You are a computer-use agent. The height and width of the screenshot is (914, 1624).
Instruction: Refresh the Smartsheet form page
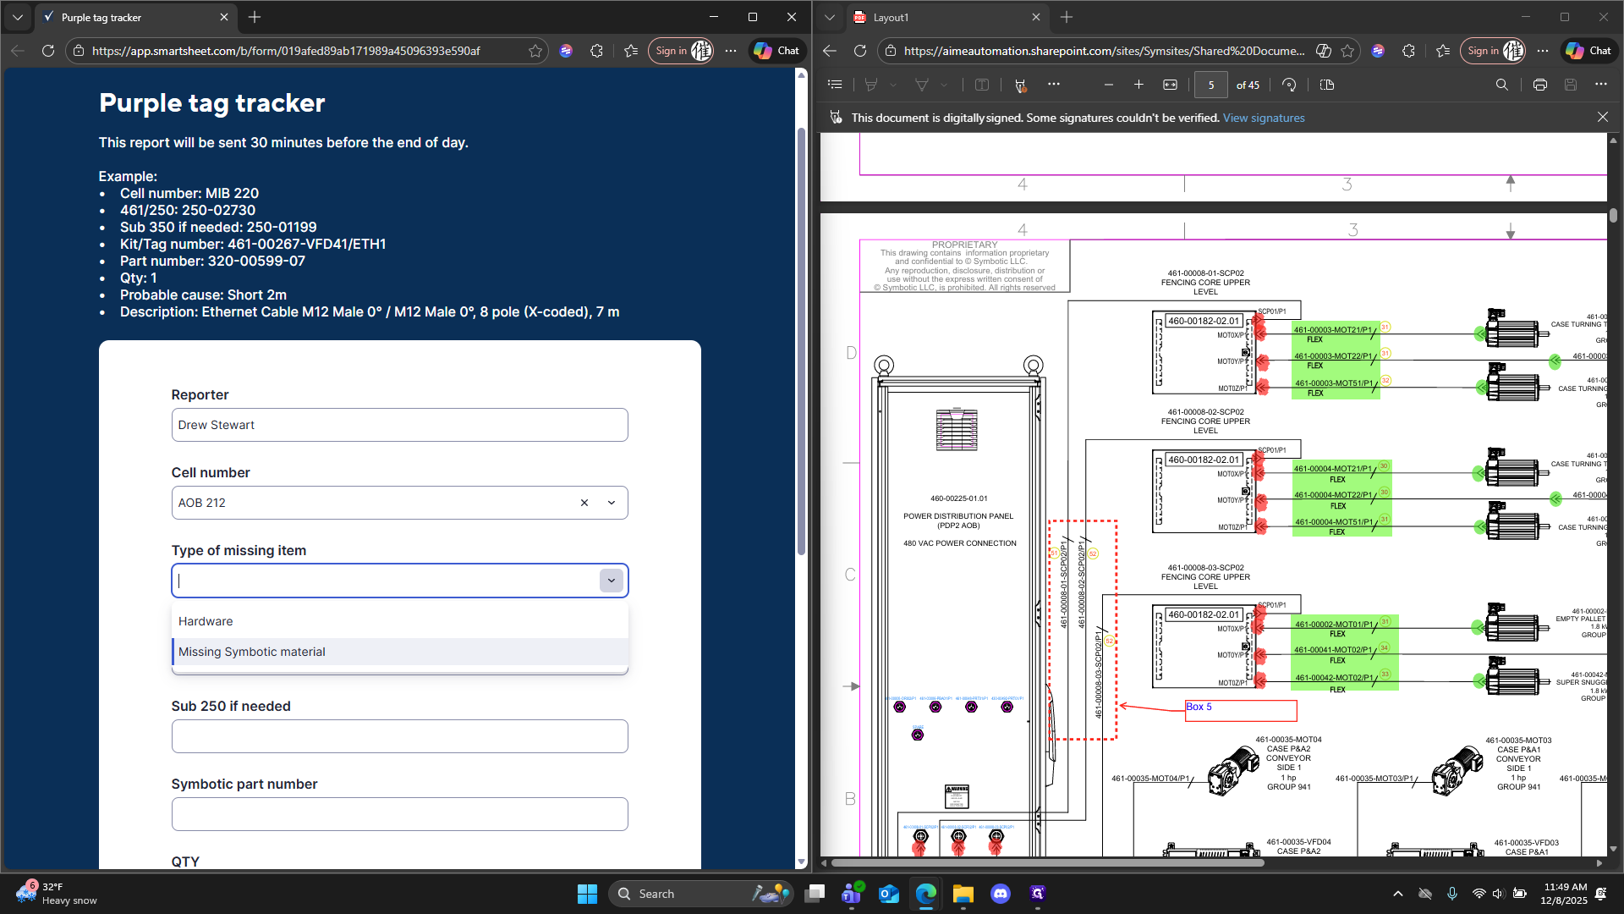click(48, 51)
